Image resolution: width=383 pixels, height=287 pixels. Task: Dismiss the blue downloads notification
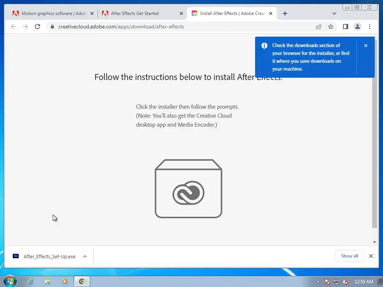[366, 46]
